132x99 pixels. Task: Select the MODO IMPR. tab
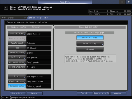click(65, 2)
